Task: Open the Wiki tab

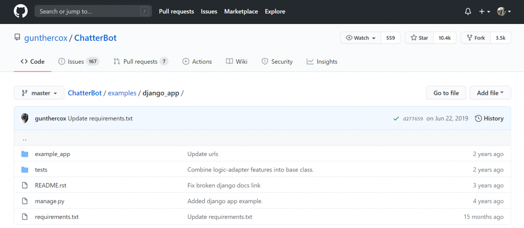Action: click(236, 62)
